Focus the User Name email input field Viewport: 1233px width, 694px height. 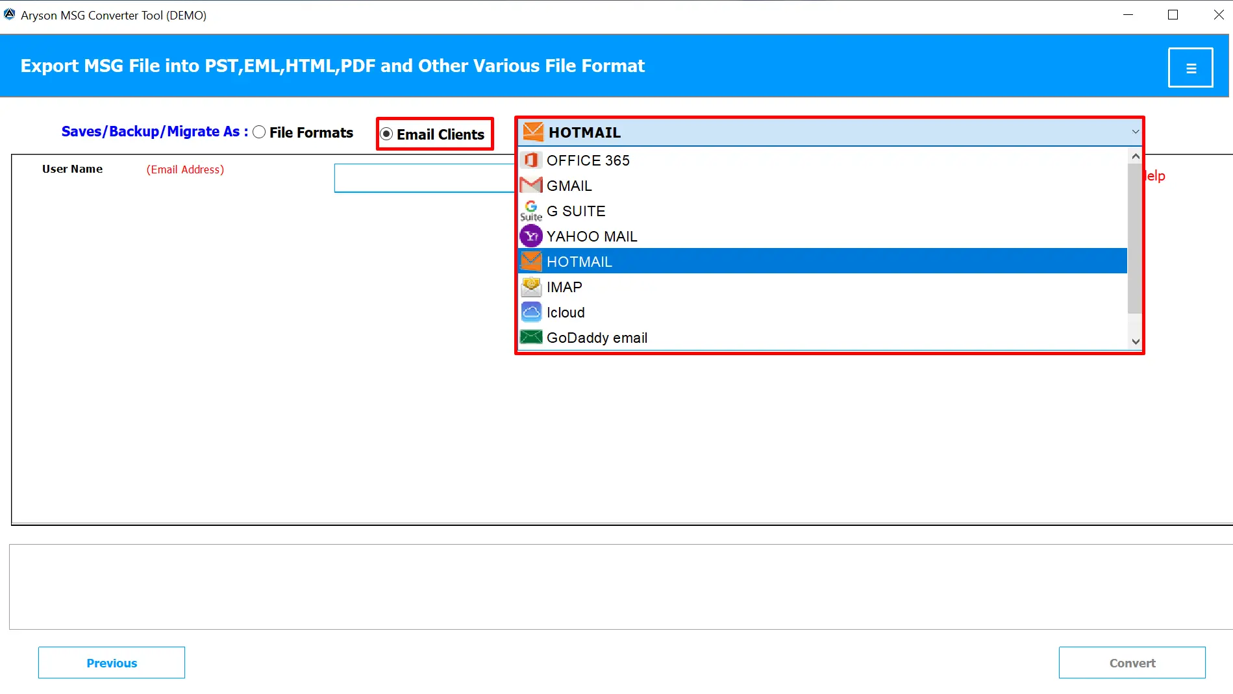[425, 178]
